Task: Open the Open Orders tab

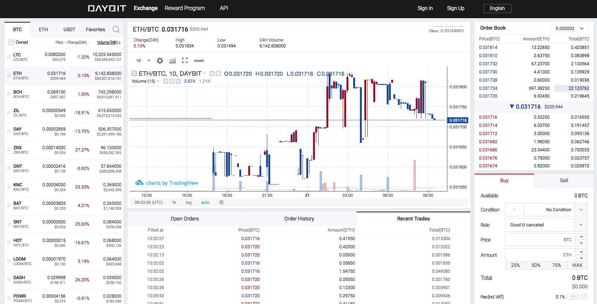Action: (185, 219)
